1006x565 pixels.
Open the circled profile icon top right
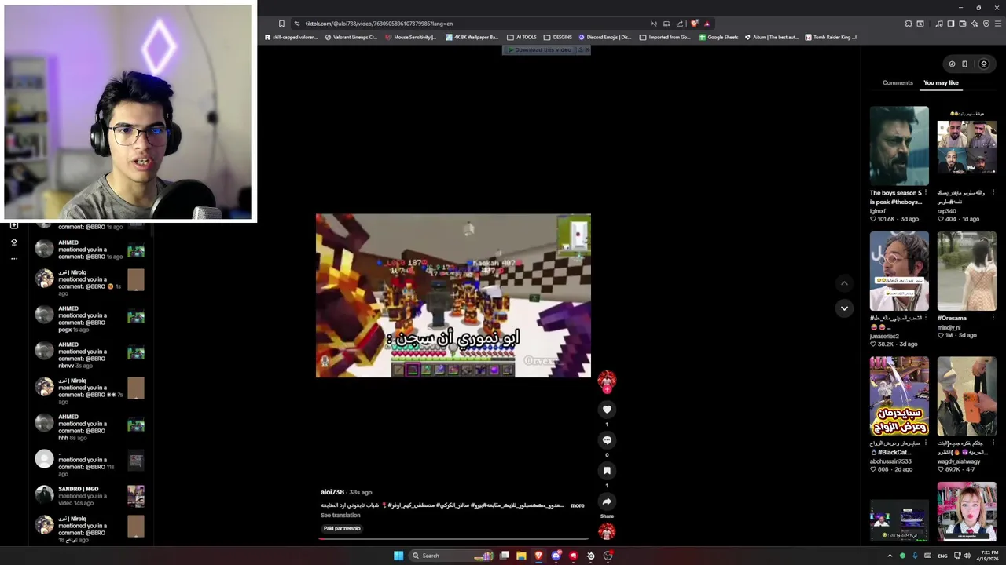pos(983,64)
